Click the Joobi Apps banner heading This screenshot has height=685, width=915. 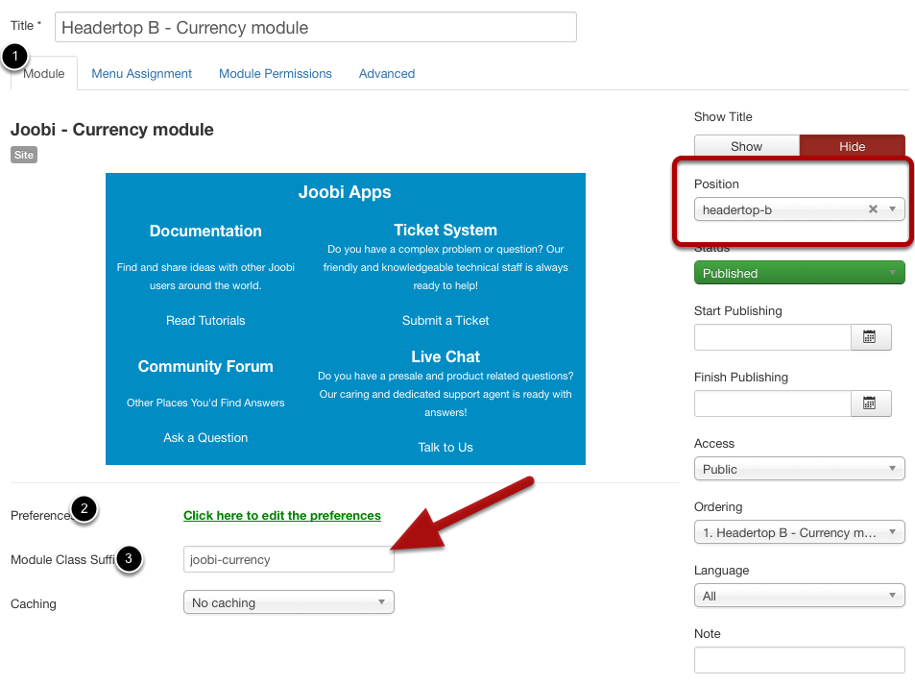[x=345, y=192]
